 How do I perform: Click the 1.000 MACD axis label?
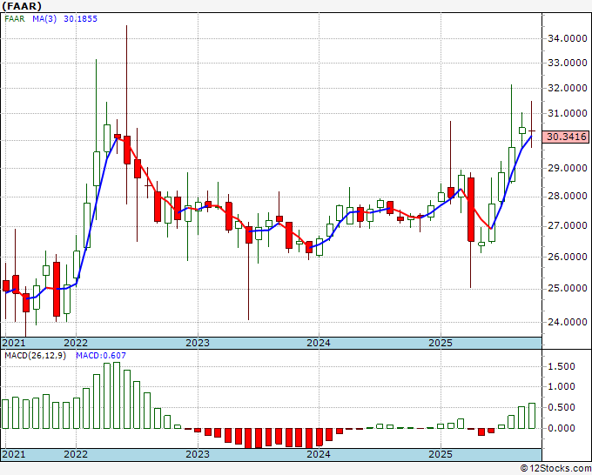pyautogui.click(x=562, y=386)
